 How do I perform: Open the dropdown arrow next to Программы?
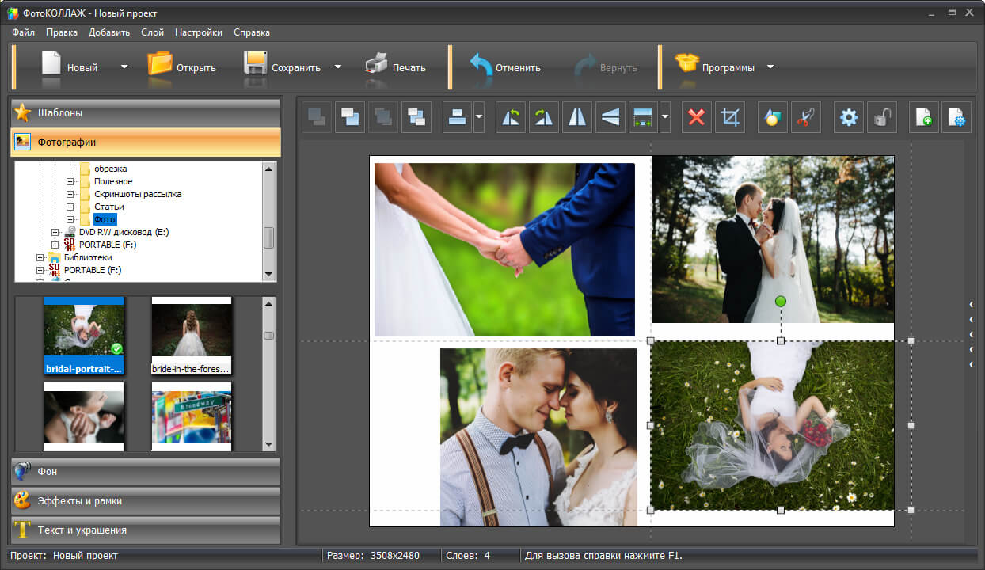point(770,66)
